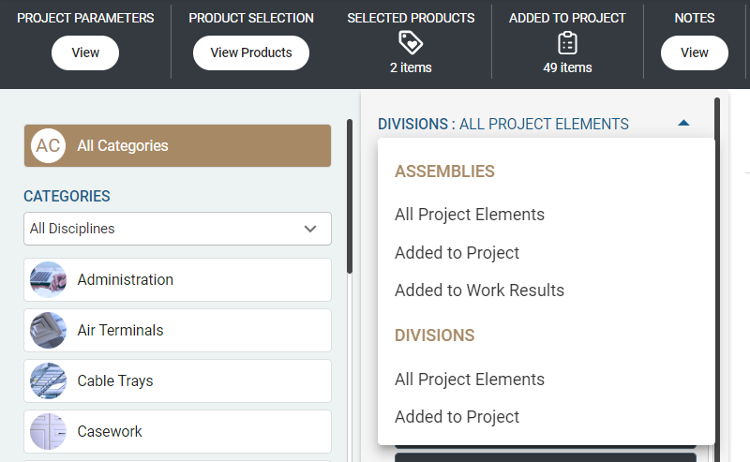Click the Administration category thumbnail

[49, 280]
